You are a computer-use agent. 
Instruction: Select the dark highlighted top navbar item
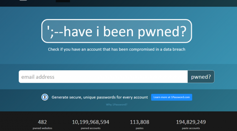point(63,1)
